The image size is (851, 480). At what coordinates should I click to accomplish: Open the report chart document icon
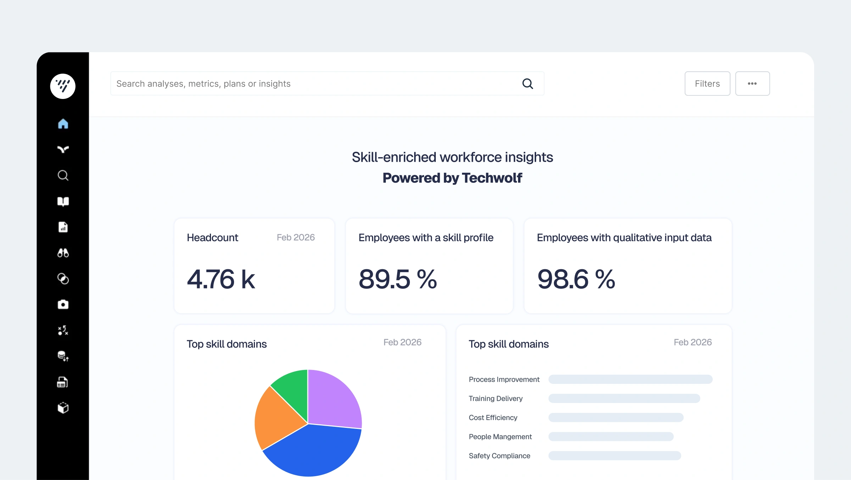pyautogui.click(x=63, y=227)
